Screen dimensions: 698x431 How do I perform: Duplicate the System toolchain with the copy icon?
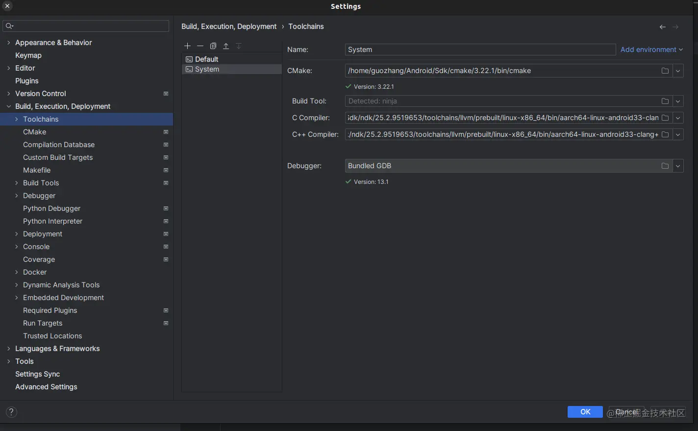213,46
